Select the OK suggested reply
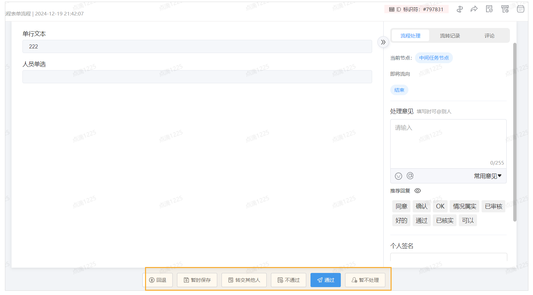Viewport: 533px width, 295px height. [x=440, y=206]
